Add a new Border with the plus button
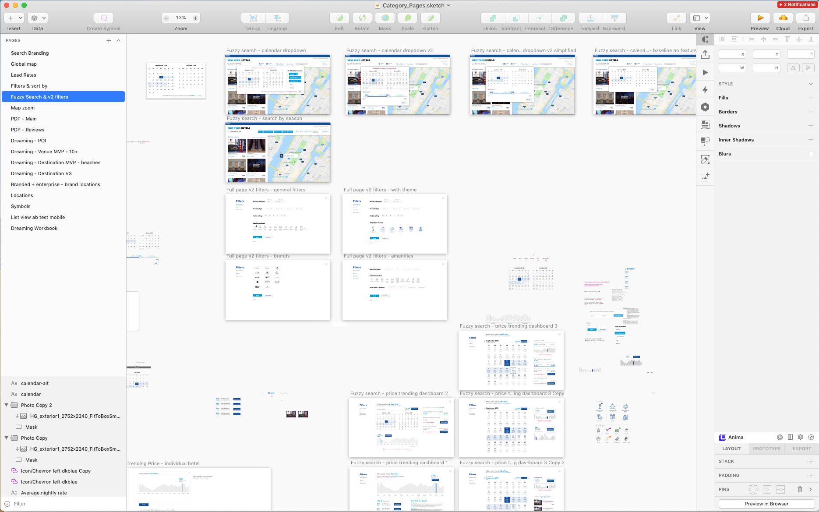Image resolution: width=819 pixels, height=512 pixels. pos(811,112)
